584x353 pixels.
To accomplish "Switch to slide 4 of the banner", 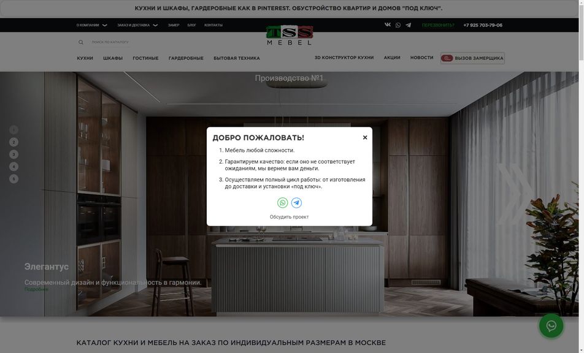I will click(x=13, y=167).
